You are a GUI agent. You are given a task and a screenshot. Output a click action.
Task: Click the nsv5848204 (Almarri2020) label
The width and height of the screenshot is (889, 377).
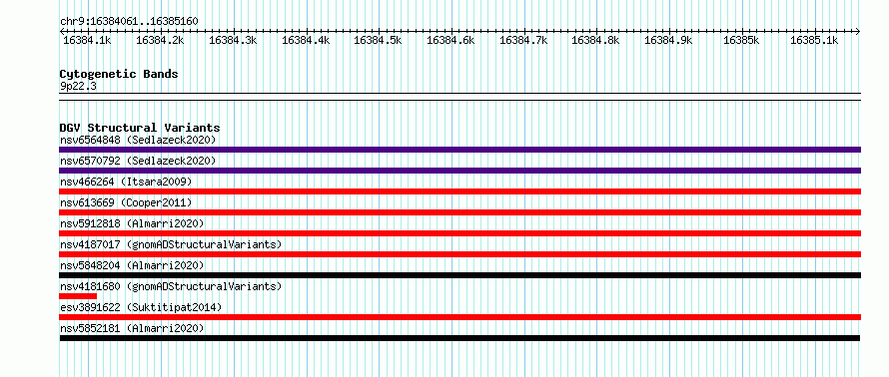(132, 265)
